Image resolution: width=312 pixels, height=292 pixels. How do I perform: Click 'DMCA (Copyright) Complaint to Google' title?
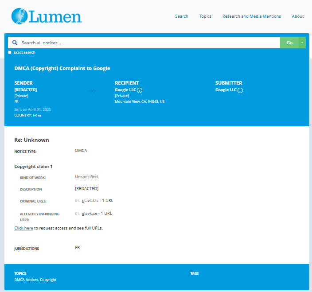coord(62,68)
